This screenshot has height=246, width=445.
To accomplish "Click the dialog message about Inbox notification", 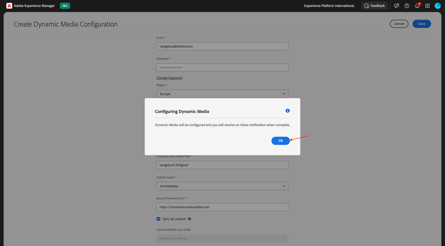I will (x=223, y=125).
